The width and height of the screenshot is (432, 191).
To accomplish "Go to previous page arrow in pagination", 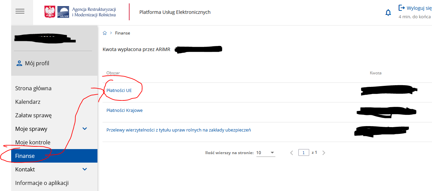I will (x=292, y=153).
